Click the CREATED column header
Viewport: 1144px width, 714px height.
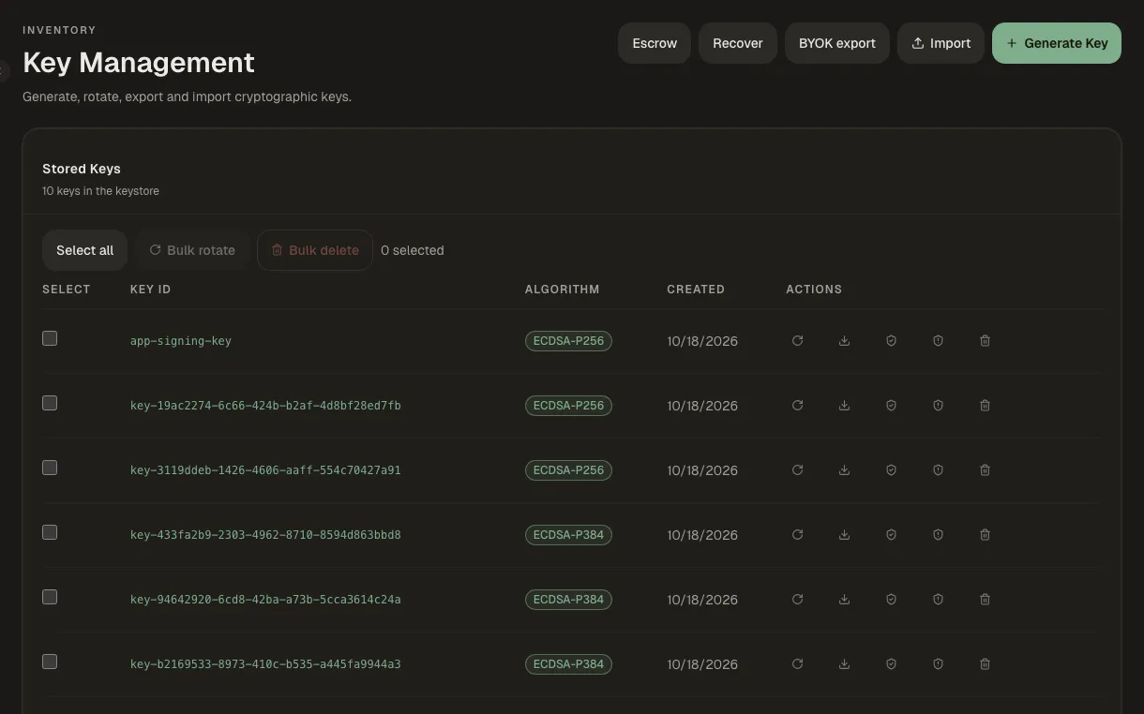coord(696,290)
